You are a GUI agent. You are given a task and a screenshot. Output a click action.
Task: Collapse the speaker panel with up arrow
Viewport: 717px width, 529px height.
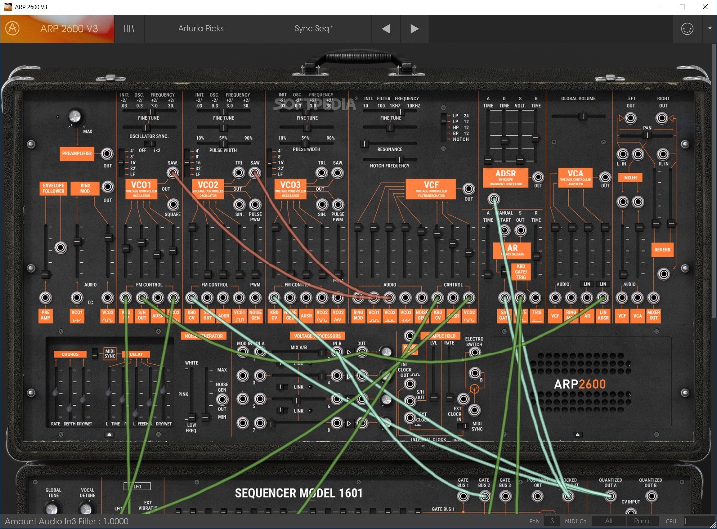[x=577, y=434]
